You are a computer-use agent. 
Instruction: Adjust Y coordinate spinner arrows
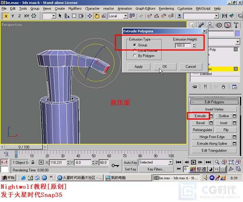point(93,163)
